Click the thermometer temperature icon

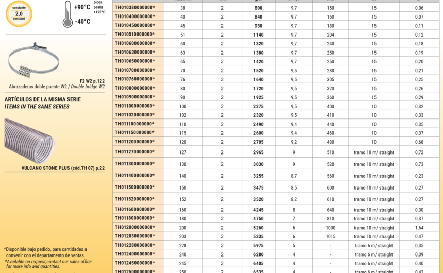(67, 14)
